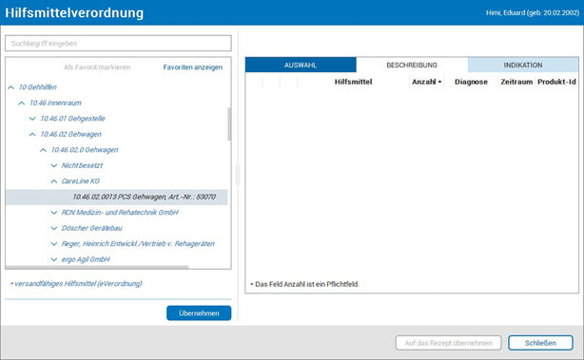Collapse the 10.46.02.0 Gehwagen chevron
This screenshot has width=584, height=360.
tap(43, 150)
